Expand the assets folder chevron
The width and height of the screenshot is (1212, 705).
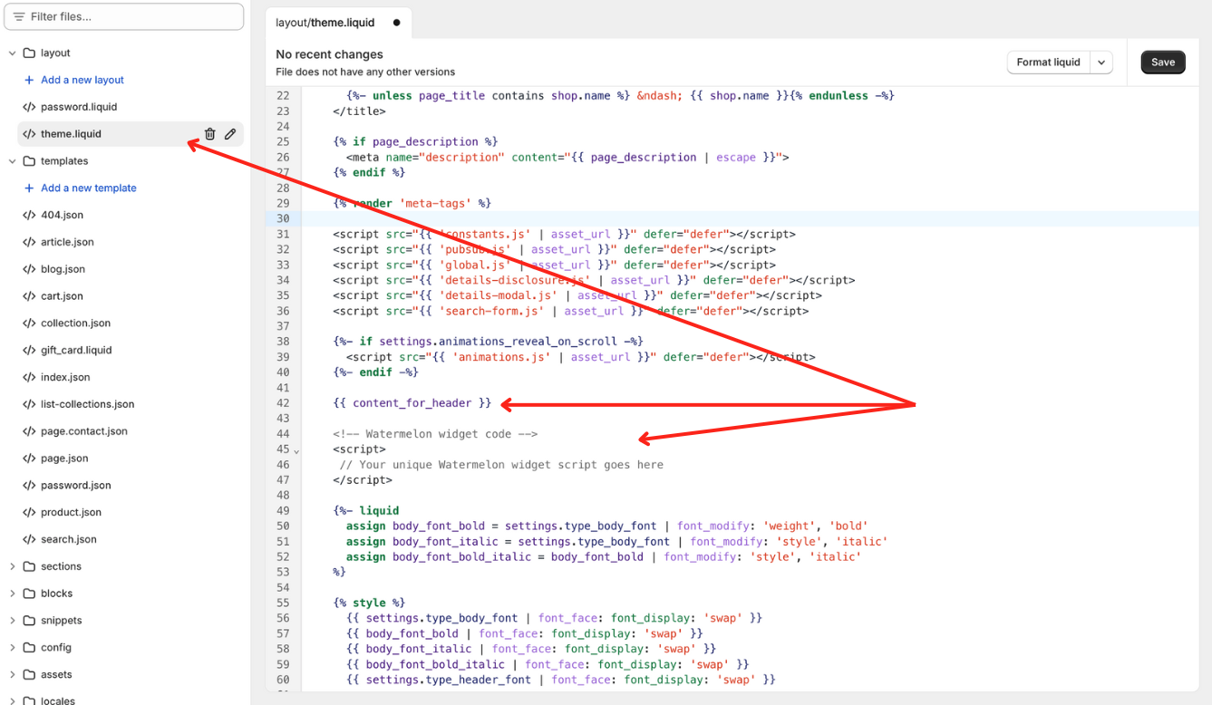[x=13, y=675]
